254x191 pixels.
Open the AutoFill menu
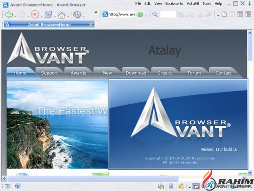pyautogui.click(x=193, y=4)
